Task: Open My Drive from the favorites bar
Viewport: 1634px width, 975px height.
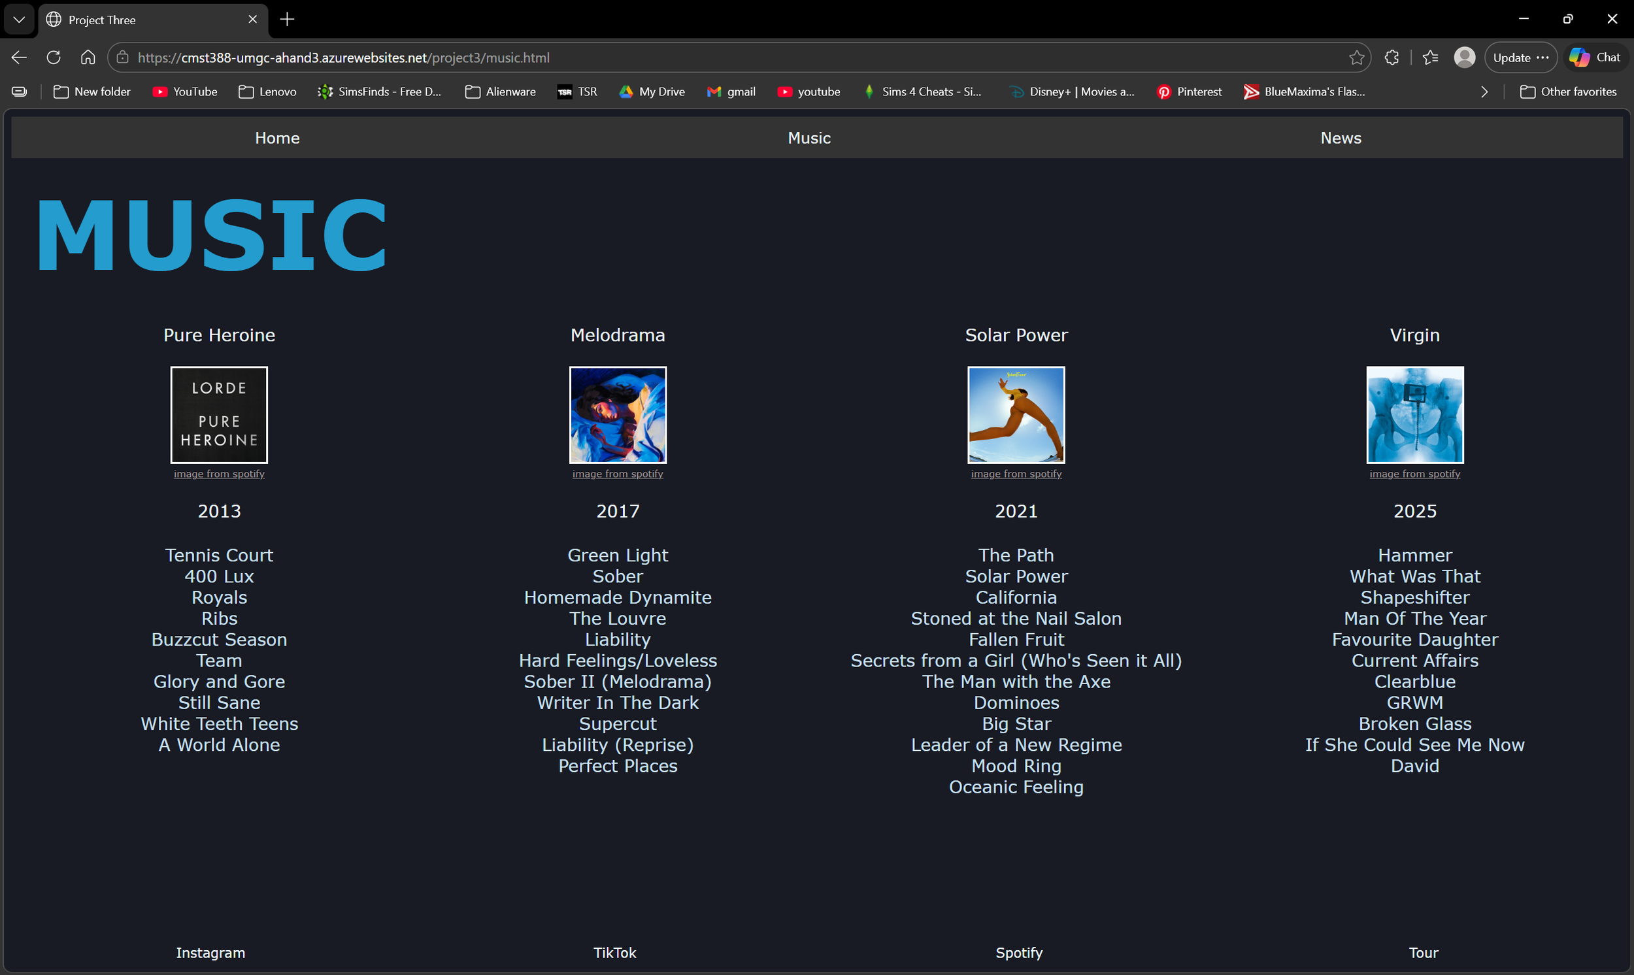Action: (652, 91)
